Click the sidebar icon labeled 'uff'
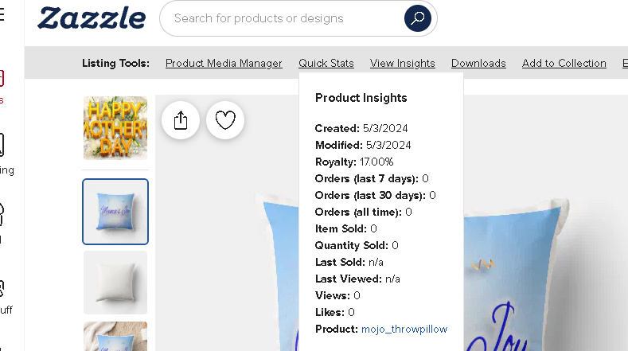The image size is (628, 351). point(2,288)
